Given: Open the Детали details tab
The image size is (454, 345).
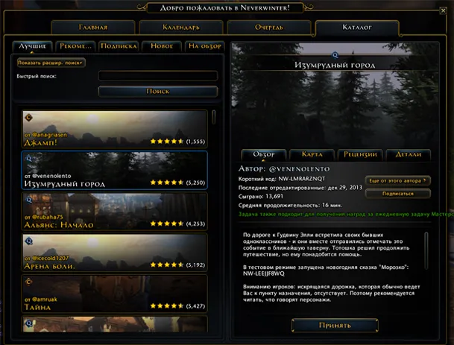Looking at the screenshot, I should [x=409, y=154].
